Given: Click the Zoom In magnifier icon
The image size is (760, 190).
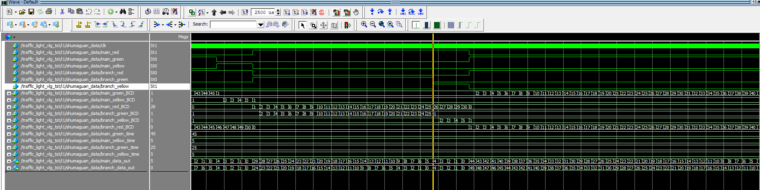Looking at the screenshot, I should coord(364,25).
